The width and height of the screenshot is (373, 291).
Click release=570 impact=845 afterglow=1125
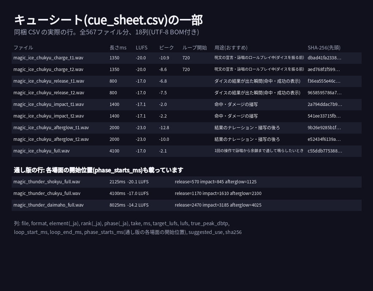pos(216,182)
